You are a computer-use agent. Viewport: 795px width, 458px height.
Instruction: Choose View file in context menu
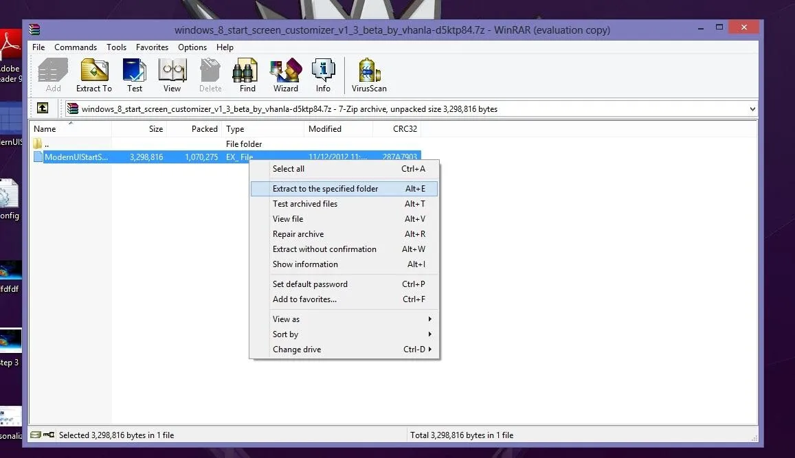[x=345, y=219]
